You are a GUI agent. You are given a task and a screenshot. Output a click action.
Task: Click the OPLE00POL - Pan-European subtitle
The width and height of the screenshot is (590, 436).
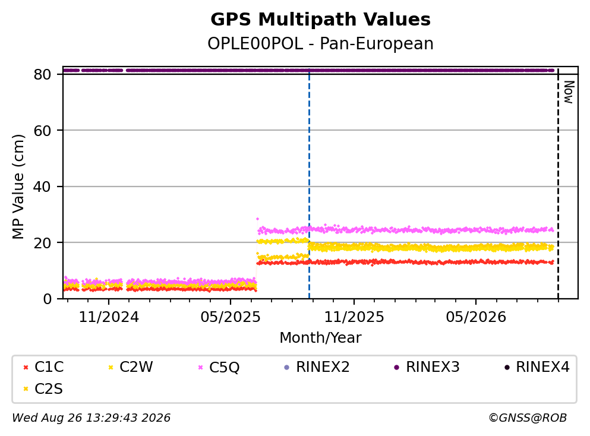pyautogui.click(x=321, y=43)
